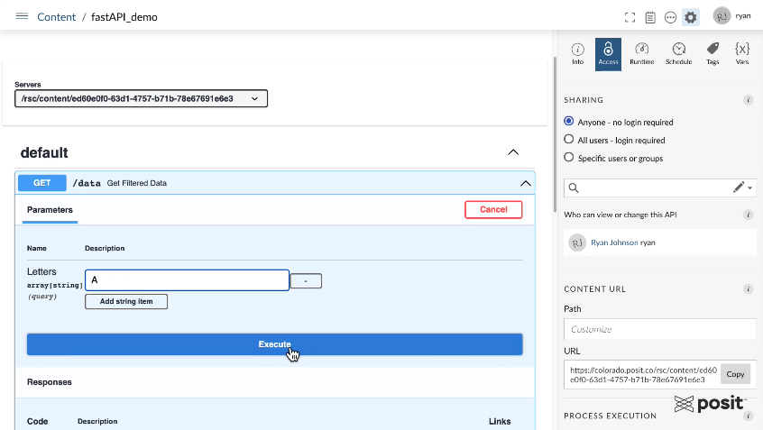
Task: Open the logs clipboard icon
Action: click(x=650, y=17)
